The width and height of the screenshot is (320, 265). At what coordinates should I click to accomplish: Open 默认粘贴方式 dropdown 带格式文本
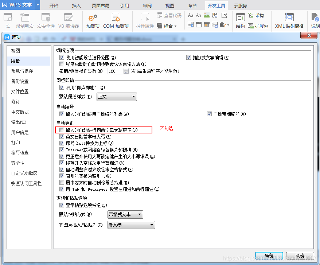(x=125, y=214)
